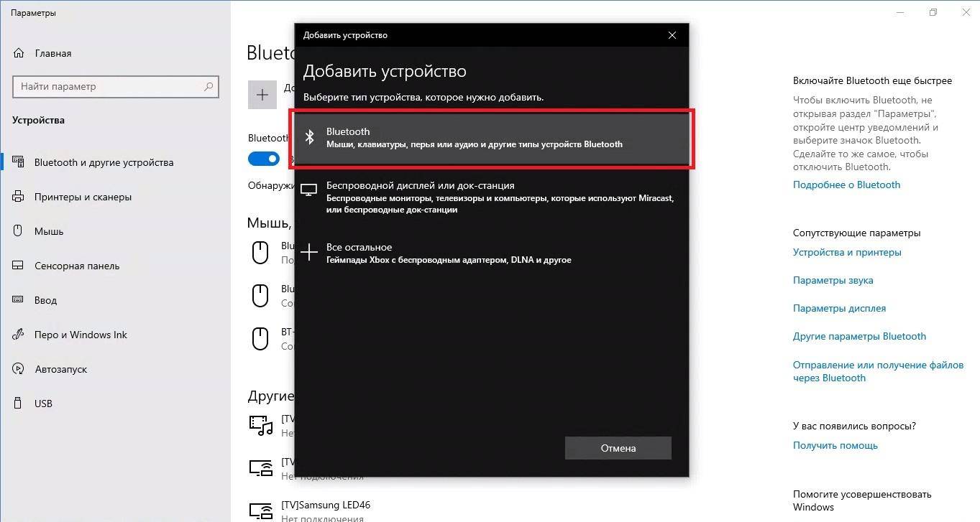
Task: Click the plus button to add a device
Action: pyautogui.click(x=262, y=95)
